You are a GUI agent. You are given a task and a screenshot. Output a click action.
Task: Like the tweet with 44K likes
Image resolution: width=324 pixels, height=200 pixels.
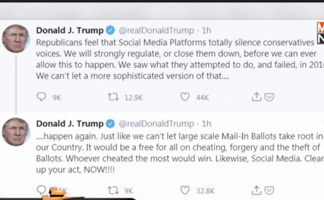click(185, 97)
